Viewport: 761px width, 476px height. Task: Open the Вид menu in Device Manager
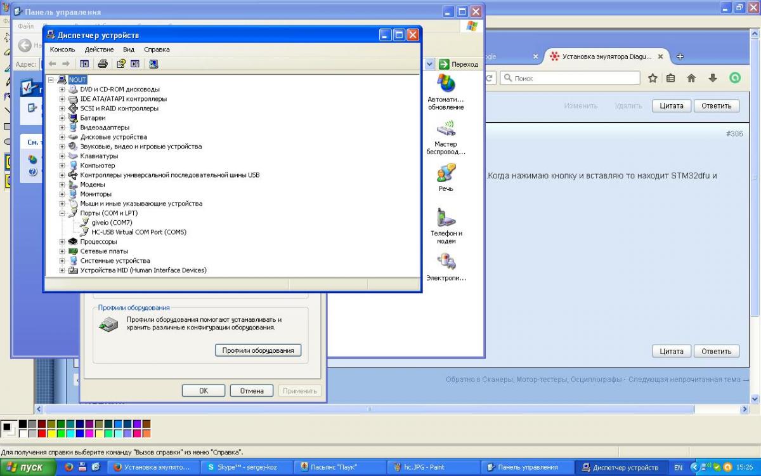129,50
